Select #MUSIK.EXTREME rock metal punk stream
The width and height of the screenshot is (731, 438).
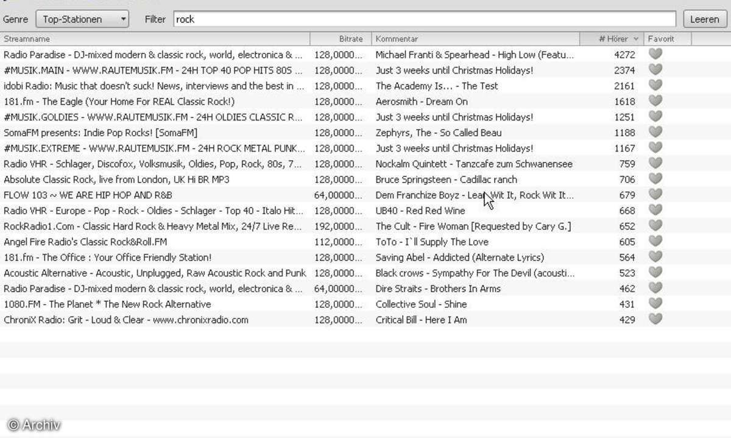tap(154, 148)
